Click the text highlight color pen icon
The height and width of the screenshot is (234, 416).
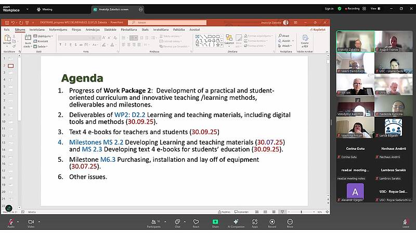pyautogui.click(x=103, y=45)
